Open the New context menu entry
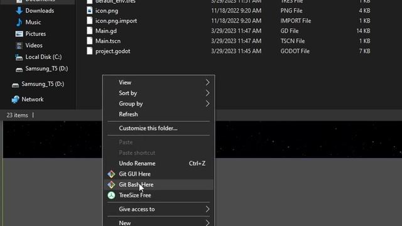Screen dimensions: 402x226 (159, 222)
